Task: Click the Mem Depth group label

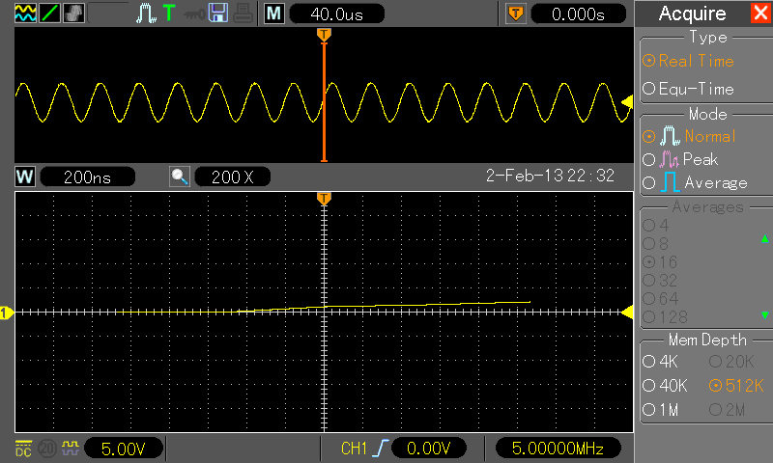Action: (707, 340)
